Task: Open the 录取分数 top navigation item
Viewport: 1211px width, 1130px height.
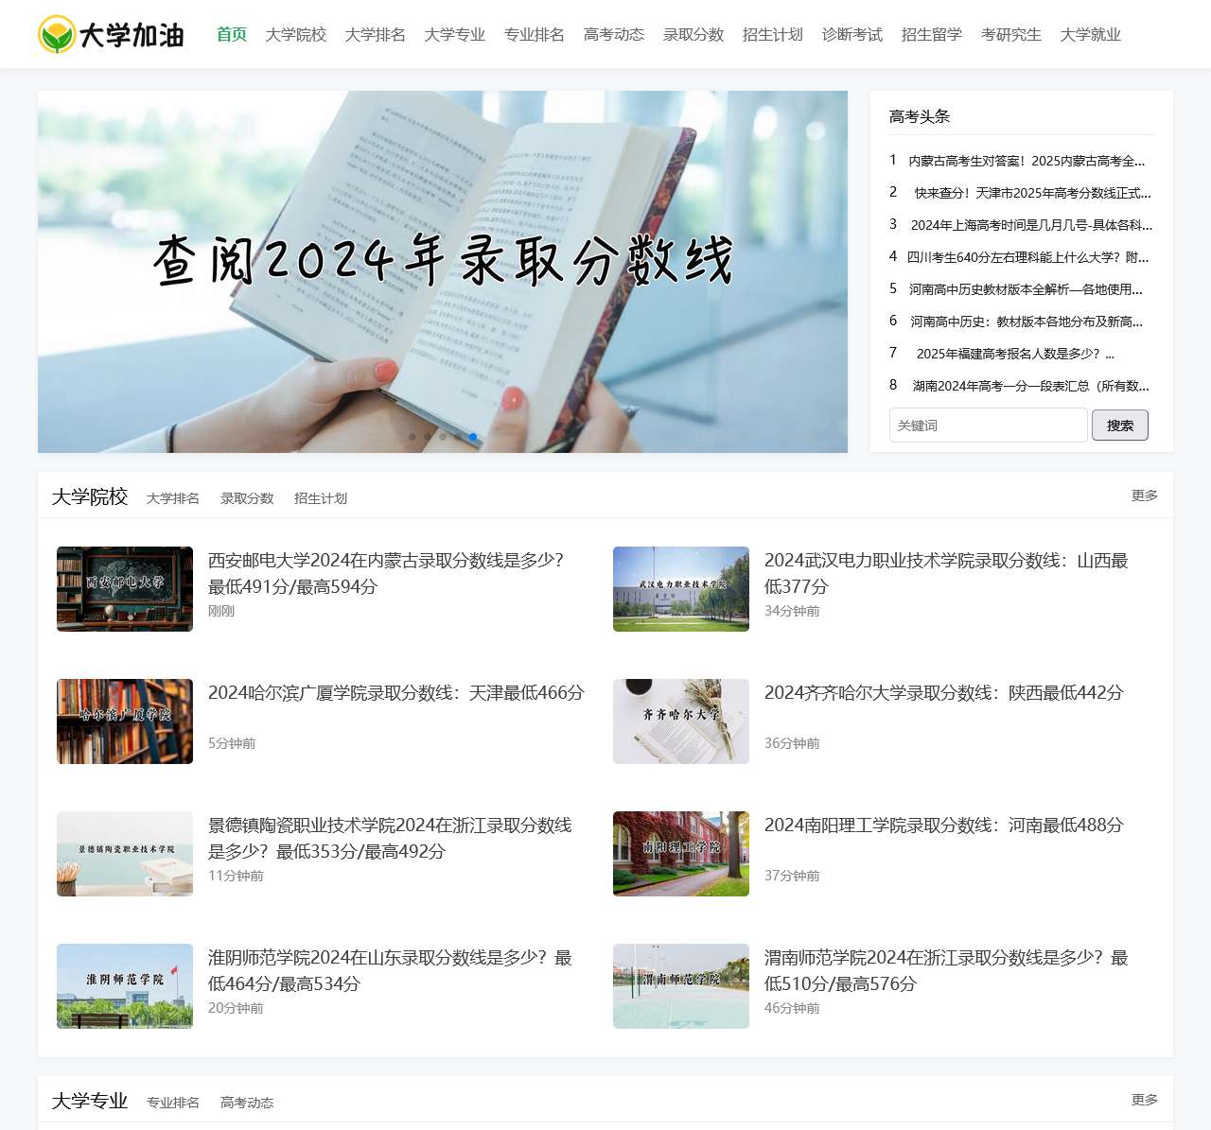Action: point(693,35)
